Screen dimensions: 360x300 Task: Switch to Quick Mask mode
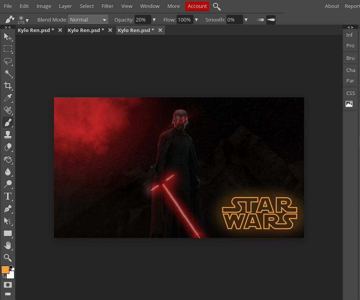(x=8, y=285)
